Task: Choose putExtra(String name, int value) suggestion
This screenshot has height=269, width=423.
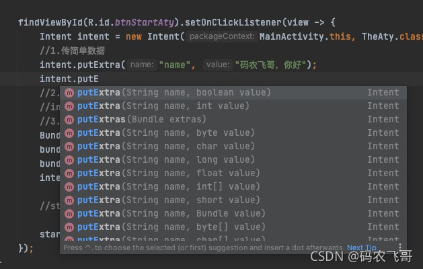Action: (233, 106)
